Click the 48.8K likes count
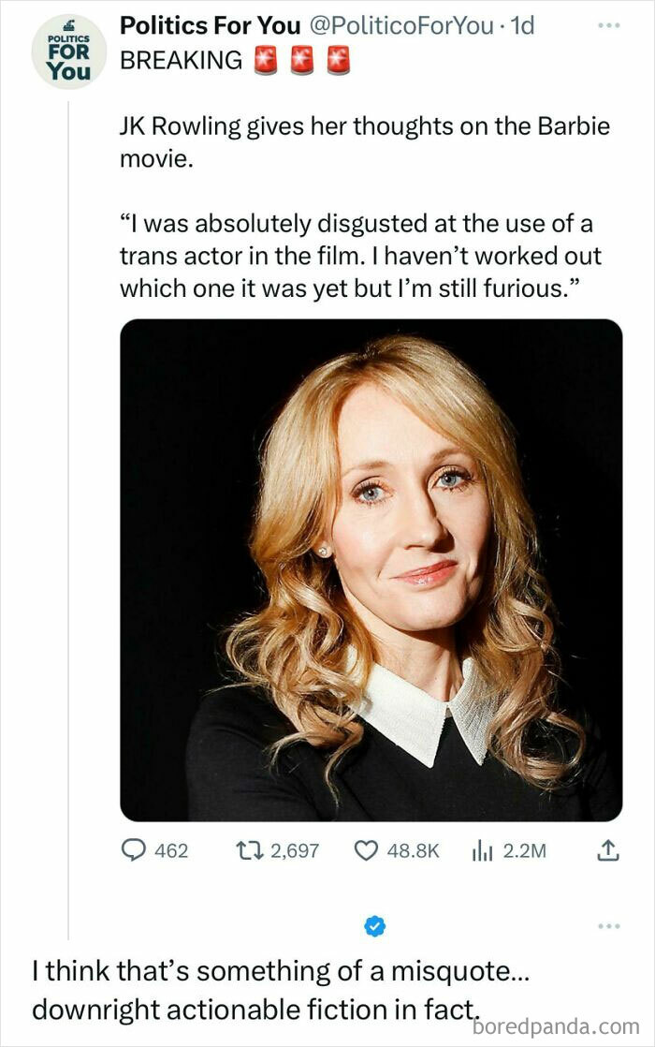Viewport: 655px width, 1047px height. 412,850
